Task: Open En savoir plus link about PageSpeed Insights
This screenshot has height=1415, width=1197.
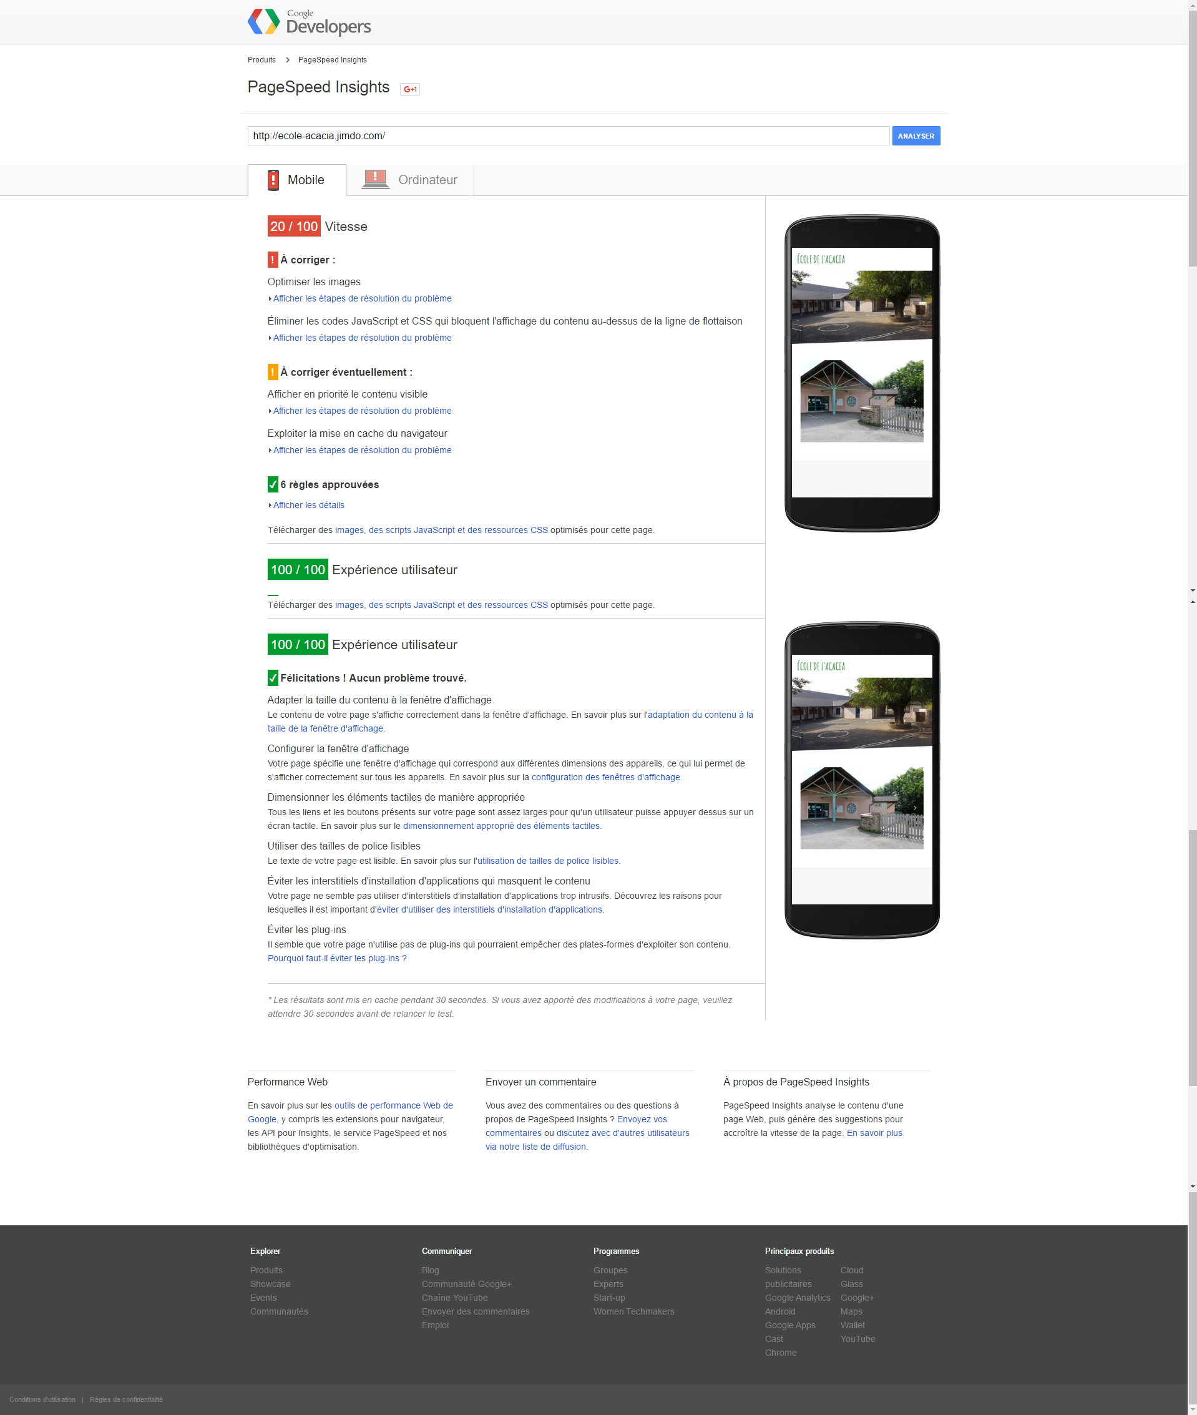Action: click(874, 1133)
